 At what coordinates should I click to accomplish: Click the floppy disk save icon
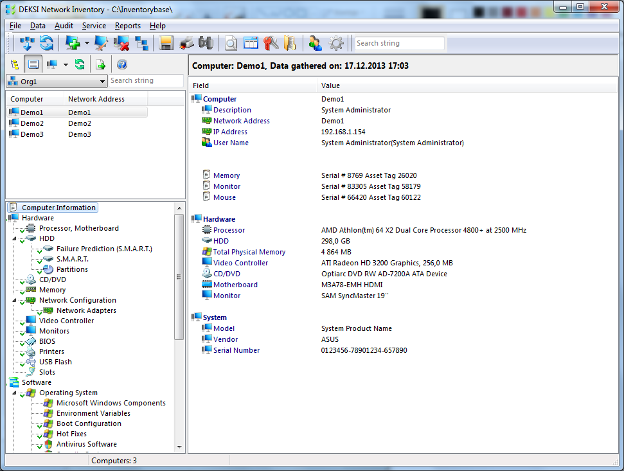click(x=166, y=43)
